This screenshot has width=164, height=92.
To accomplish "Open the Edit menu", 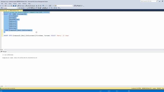I will click(2, 4).
